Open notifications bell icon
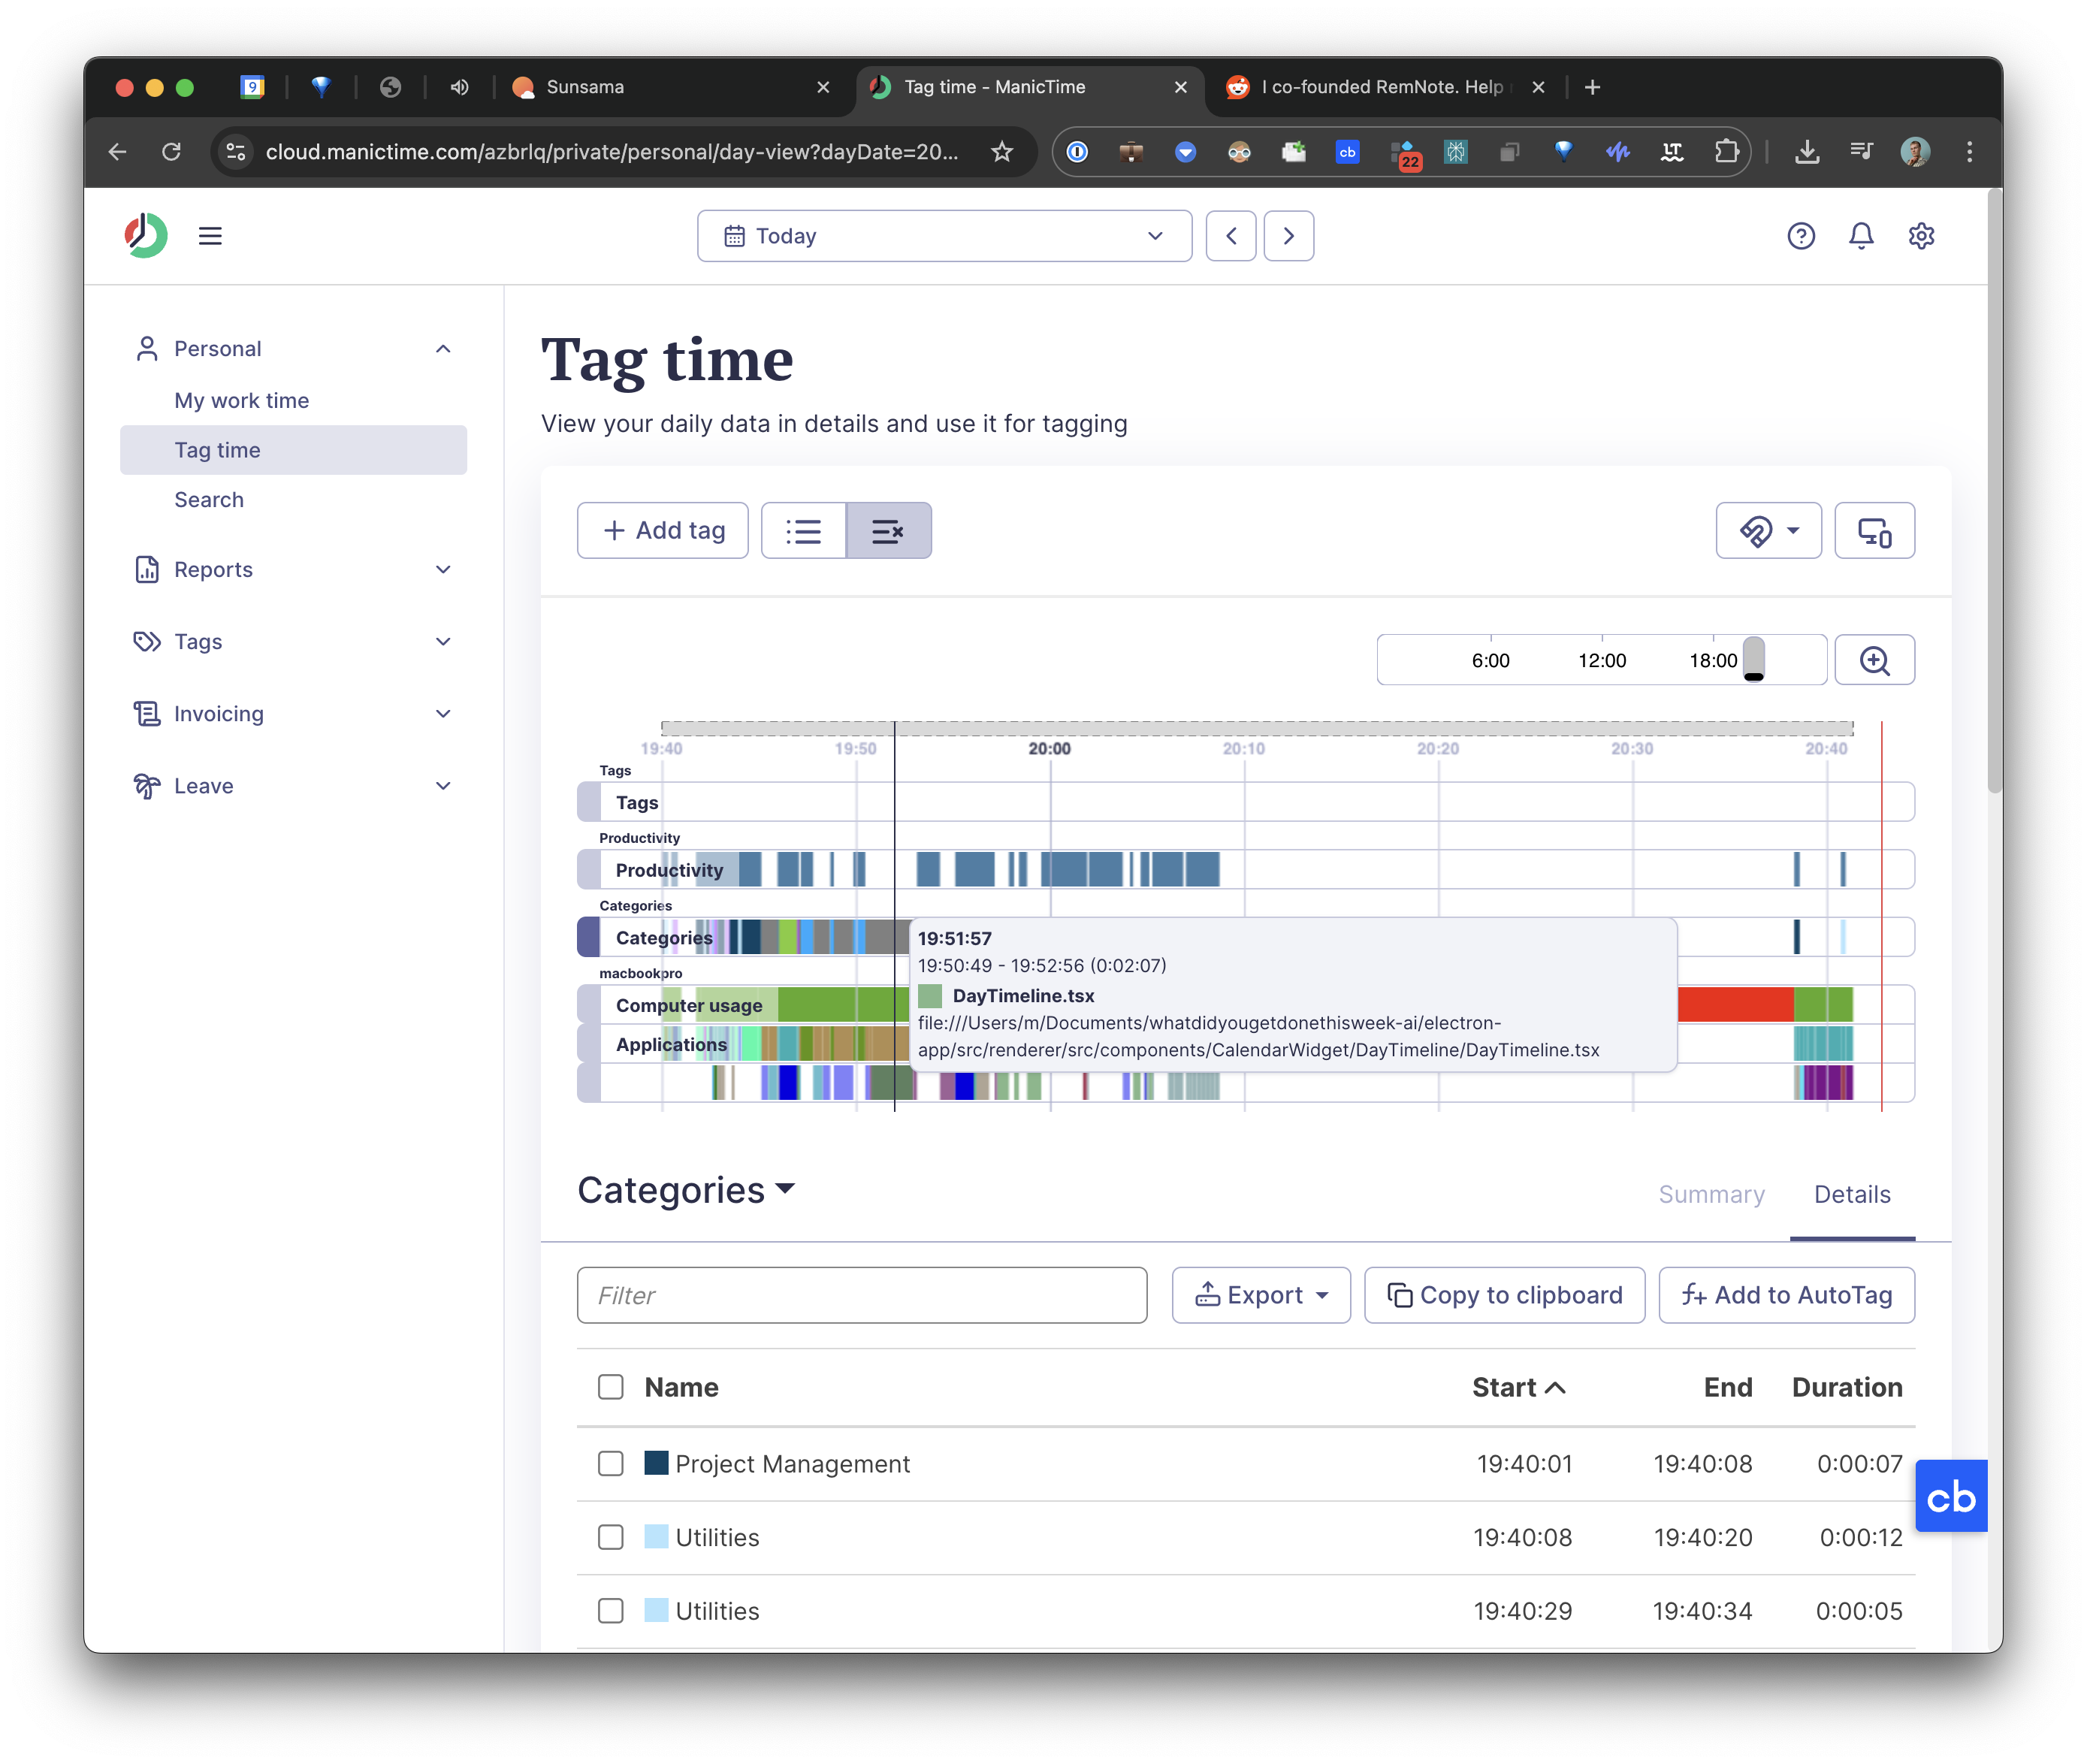 click(x=1860, y=236)
